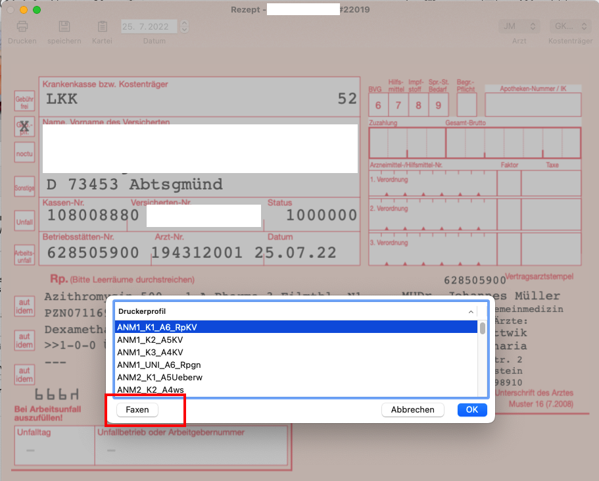Click the Abbrechen button
This screenshot has height=481, width=599.
[x=412, y=409]
